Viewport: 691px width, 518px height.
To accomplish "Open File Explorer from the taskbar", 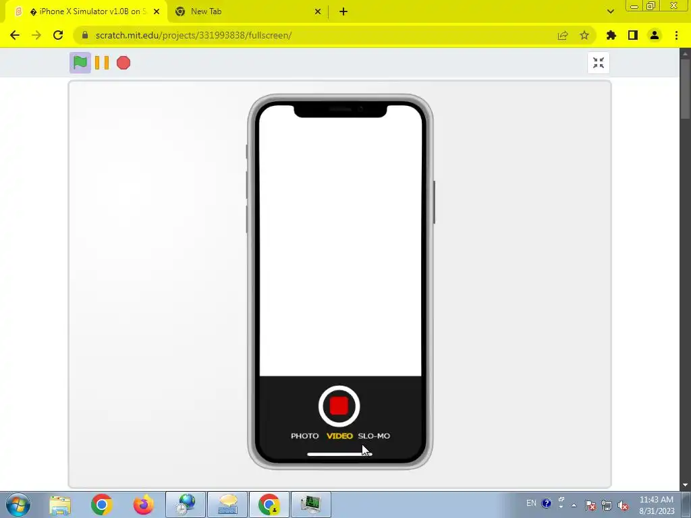I will pyautogui.click(x=60, y=505).
